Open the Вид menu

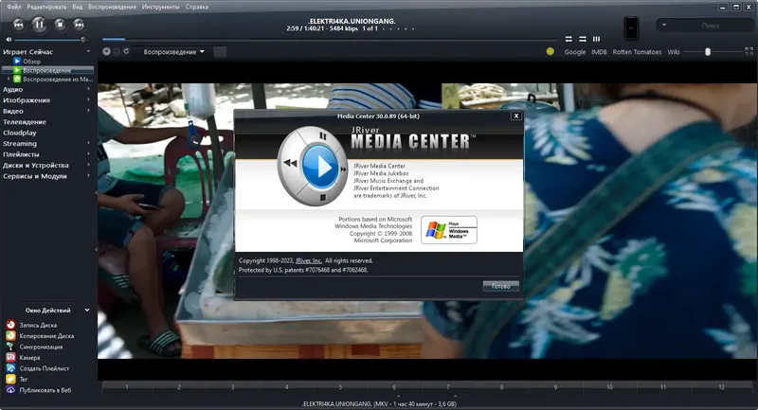[78, 7]
